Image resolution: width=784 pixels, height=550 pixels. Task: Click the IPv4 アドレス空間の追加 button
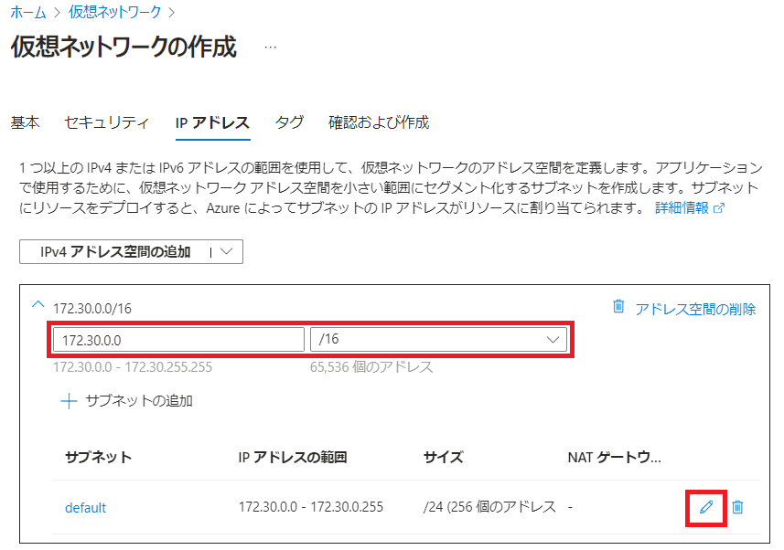(x=115, y=252)
